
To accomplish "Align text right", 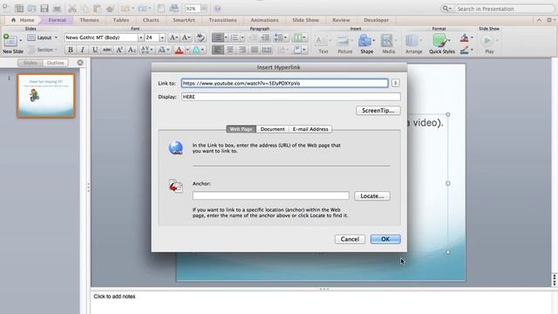I will coord(242,50).
